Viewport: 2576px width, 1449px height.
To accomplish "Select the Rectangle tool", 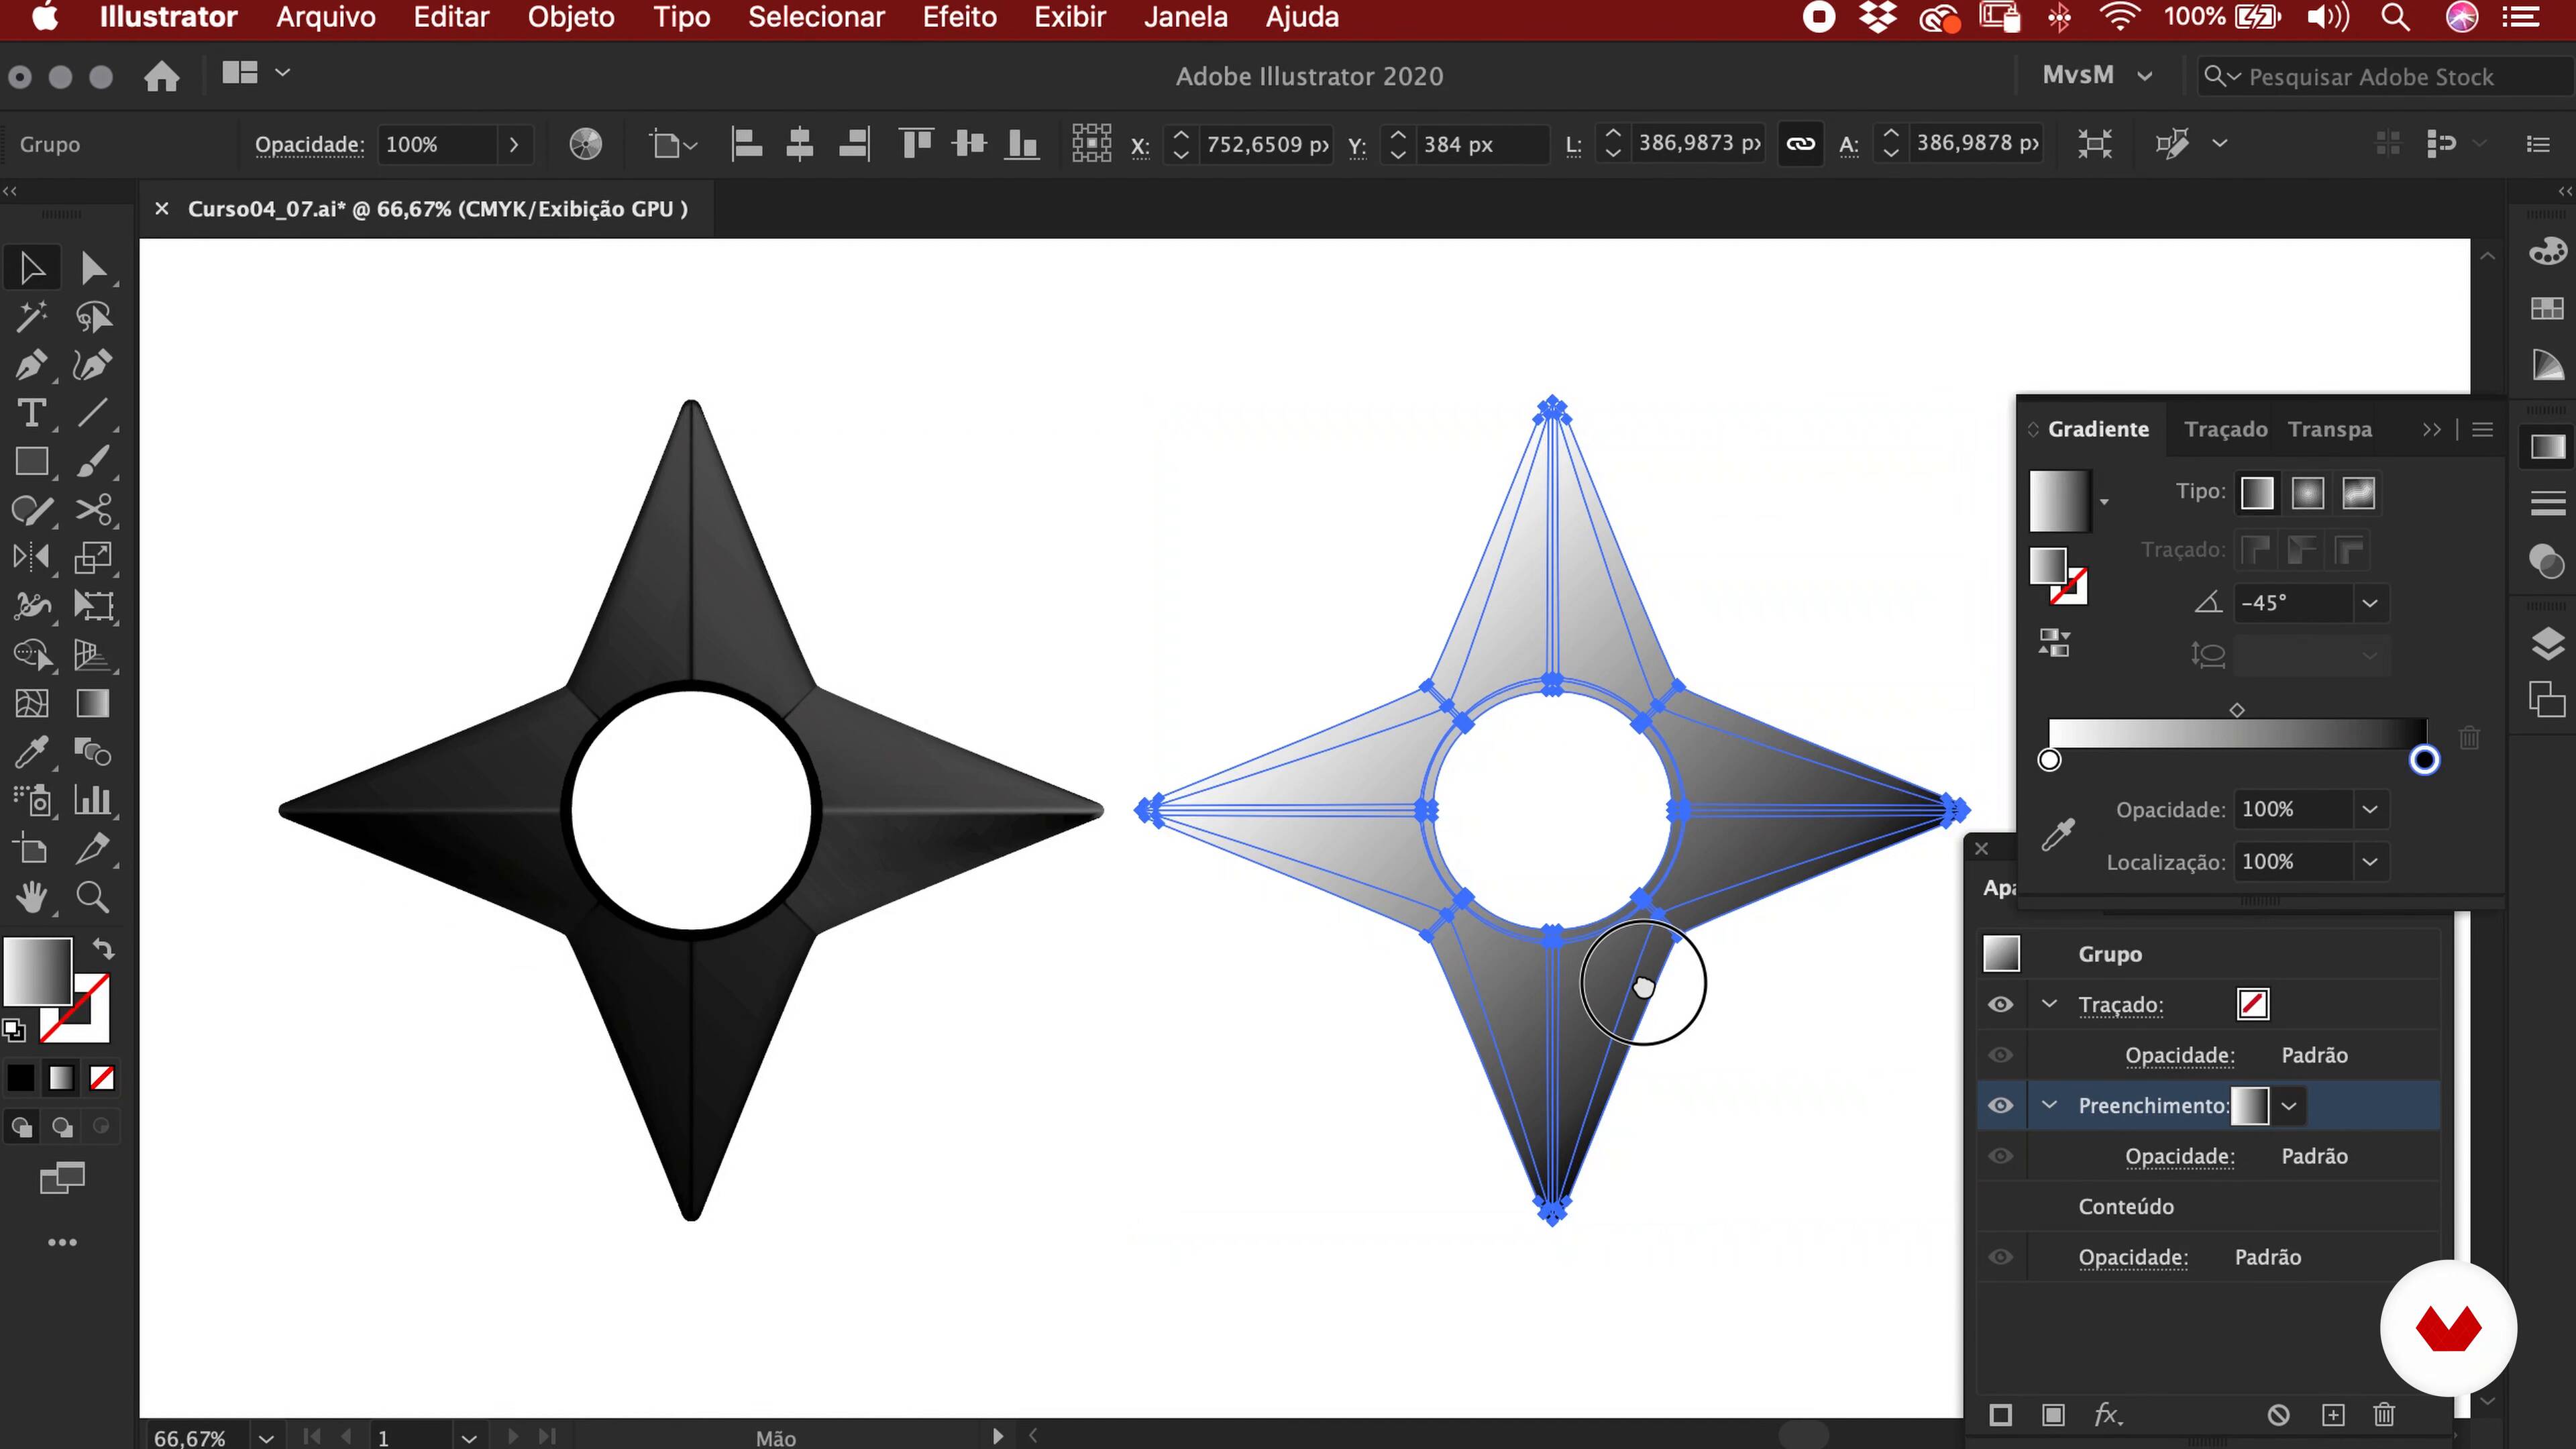I will 32,461.
